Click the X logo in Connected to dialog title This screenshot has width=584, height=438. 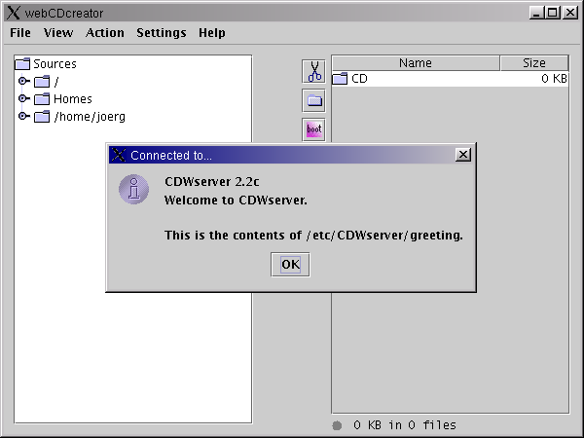[119, 155]
